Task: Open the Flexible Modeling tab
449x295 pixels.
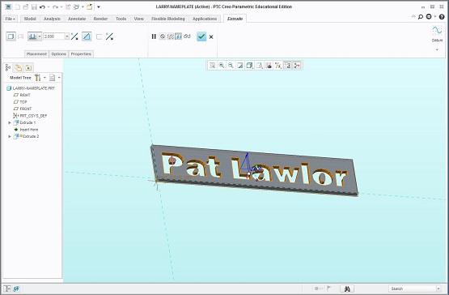Action: point(167,19)
